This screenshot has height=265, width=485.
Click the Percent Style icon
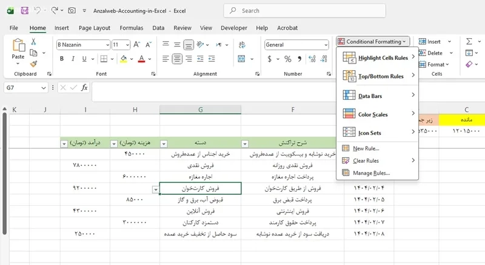pyautogui.click(x=287, y=59)
